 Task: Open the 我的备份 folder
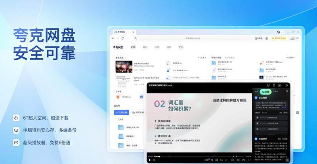(x=126, y=136)
